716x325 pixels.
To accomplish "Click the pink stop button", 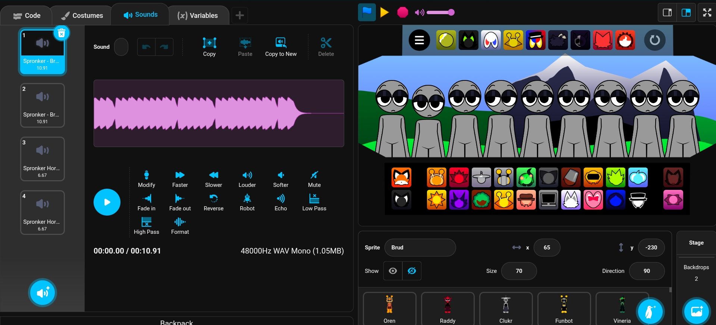I will tap(402, 12).
